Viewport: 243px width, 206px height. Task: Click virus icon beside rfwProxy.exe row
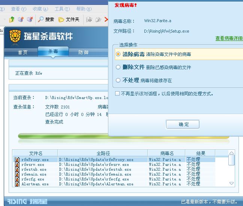click(17, 159)
